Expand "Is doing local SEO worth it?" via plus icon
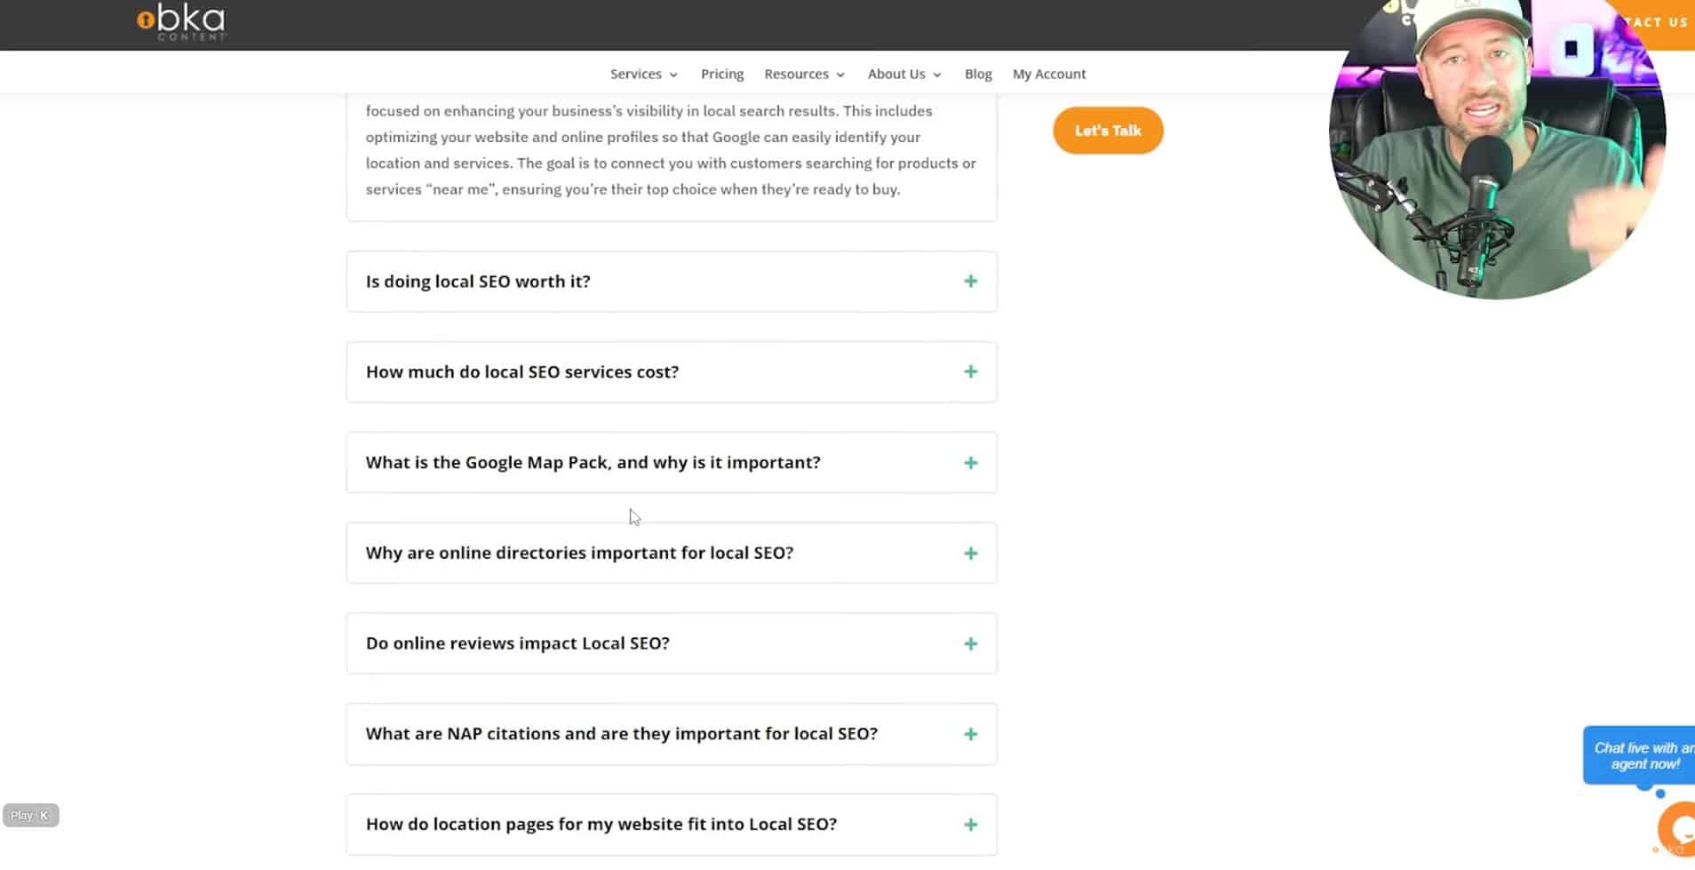 tap(970, 281)
